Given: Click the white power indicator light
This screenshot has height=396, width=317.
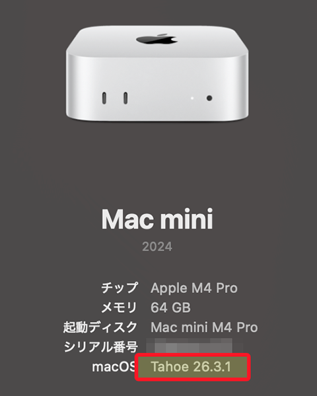Looking at the screenshot, I should point(192,98).
